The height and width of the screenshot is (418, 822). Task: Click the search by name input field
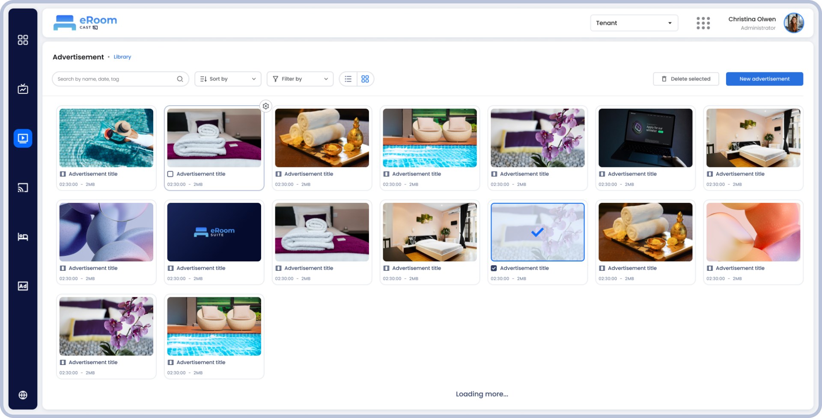click(116, 79)
